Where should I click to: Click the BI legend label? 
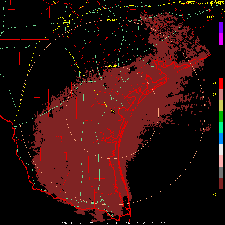[214, 183]
